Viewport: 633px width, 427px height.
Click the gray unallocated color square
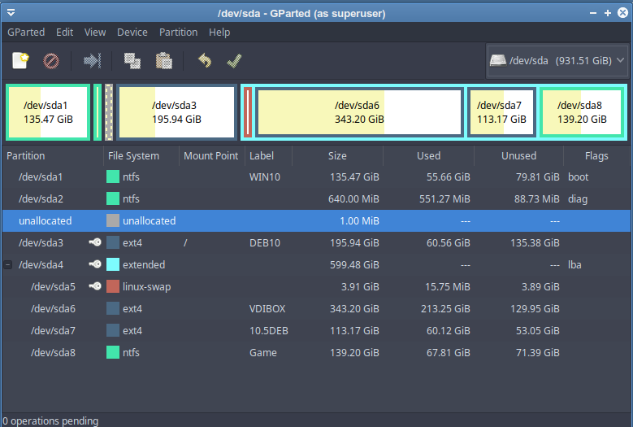click(113, 221)
